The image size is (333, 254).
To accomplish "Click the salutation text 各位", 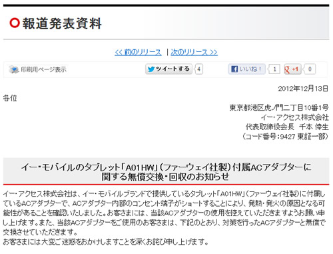I will point(10,98).
